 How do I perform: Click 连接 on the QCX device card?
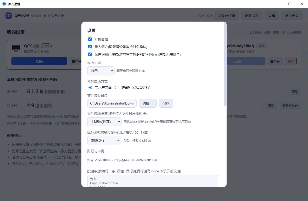click(39, 61)
